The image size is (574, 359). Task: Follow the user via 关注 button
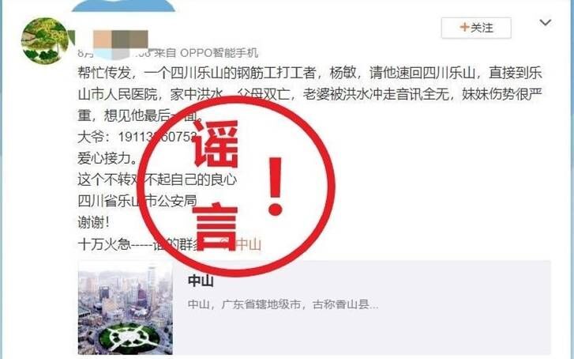[x=476, y=28]
